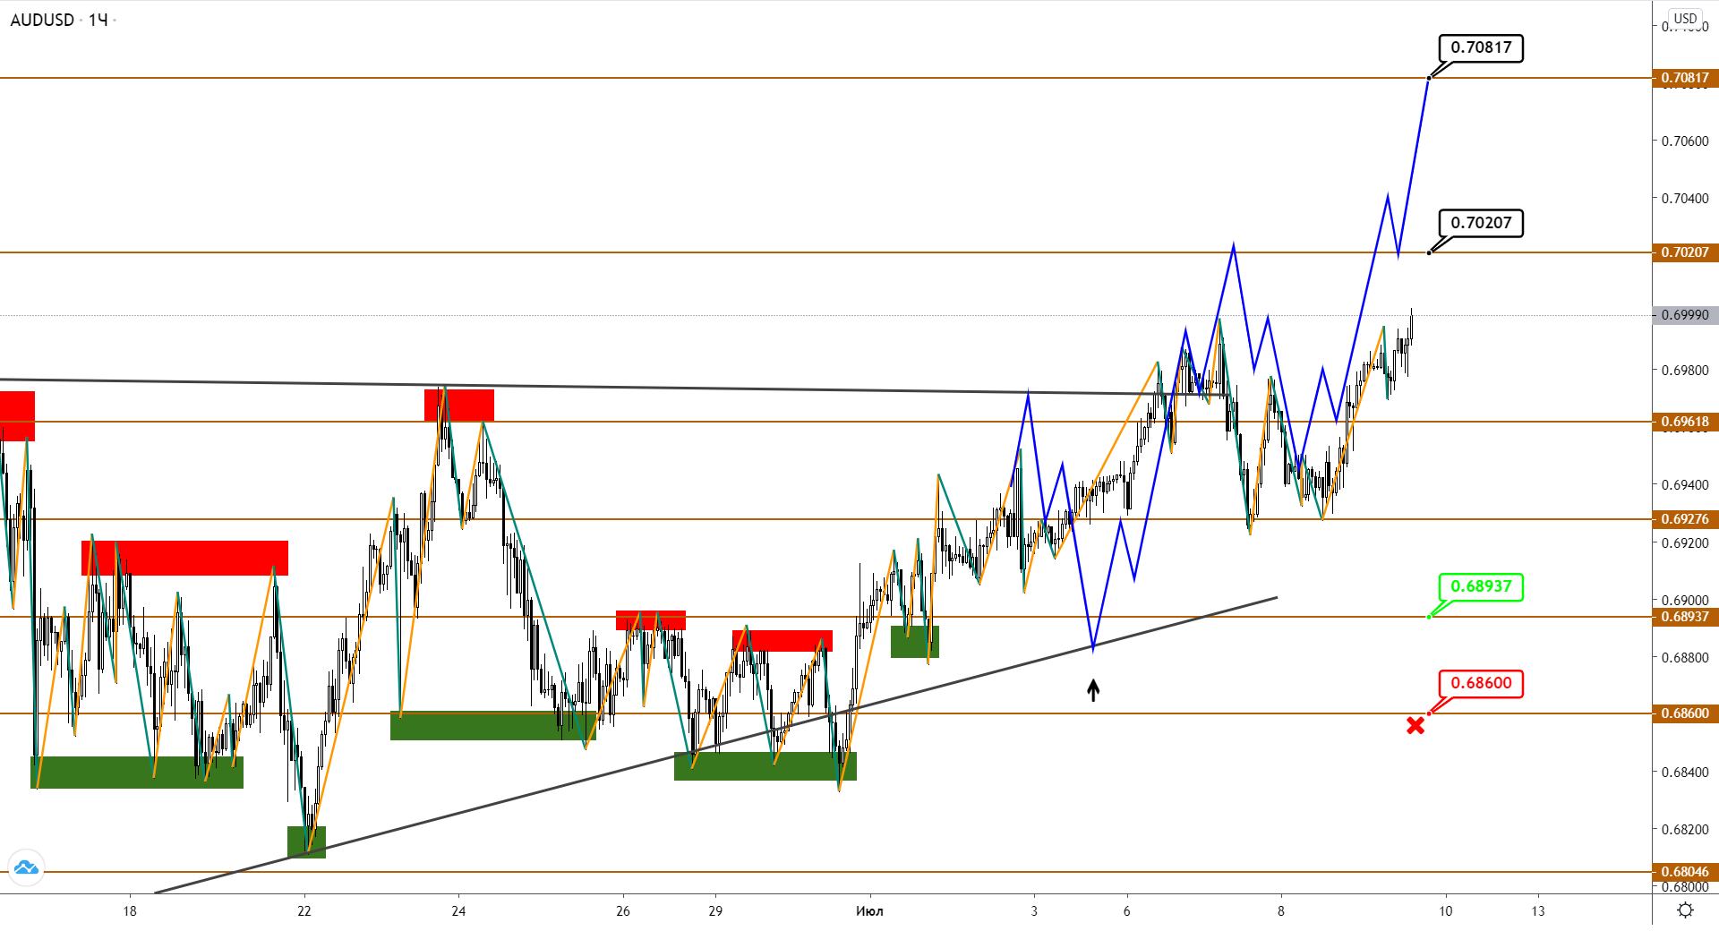Click the 0.70400 price scale label

click(1685, 199)
